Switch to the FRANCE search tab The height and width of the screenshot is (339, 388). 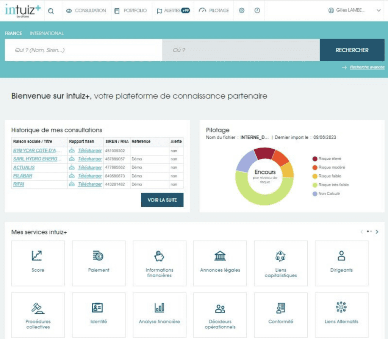[13, 33]
